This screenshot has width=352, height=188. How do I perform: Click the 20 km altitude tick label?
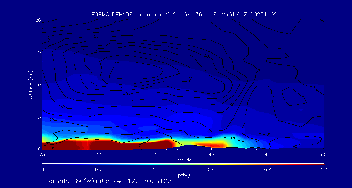(38, 20)
